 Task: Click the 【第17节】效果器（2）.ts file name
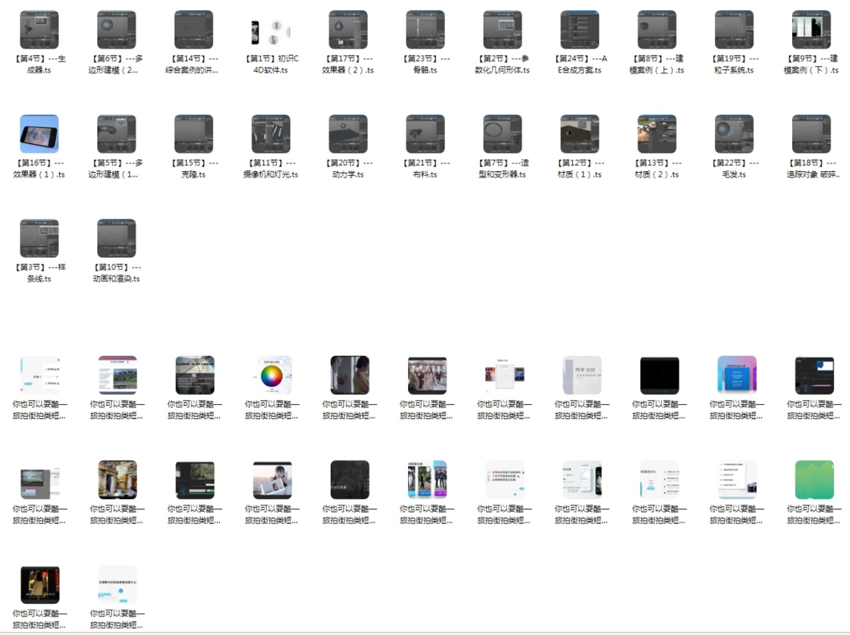tap(348, 64)
